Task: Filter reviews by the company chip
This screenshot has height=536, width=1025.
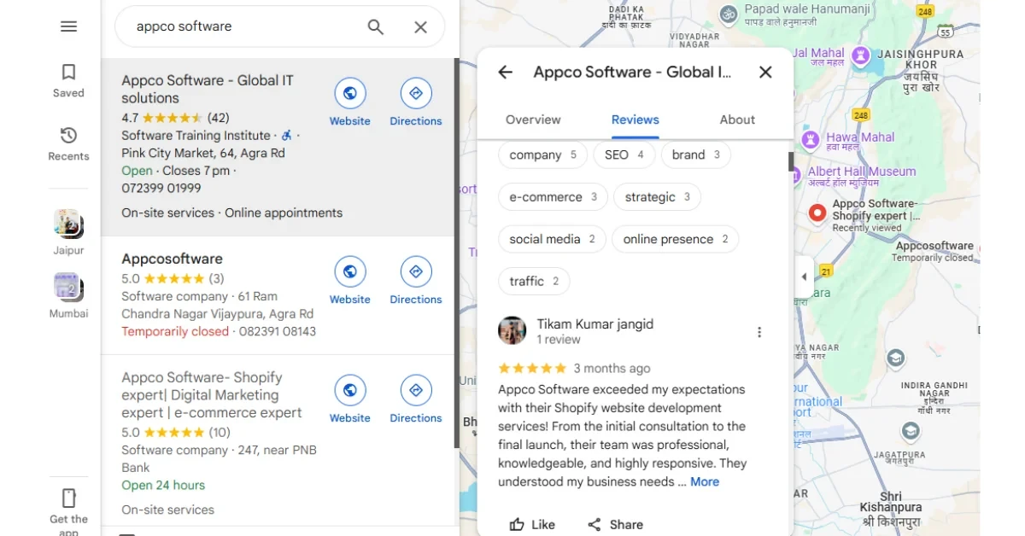Action: (x=542, y=155)
